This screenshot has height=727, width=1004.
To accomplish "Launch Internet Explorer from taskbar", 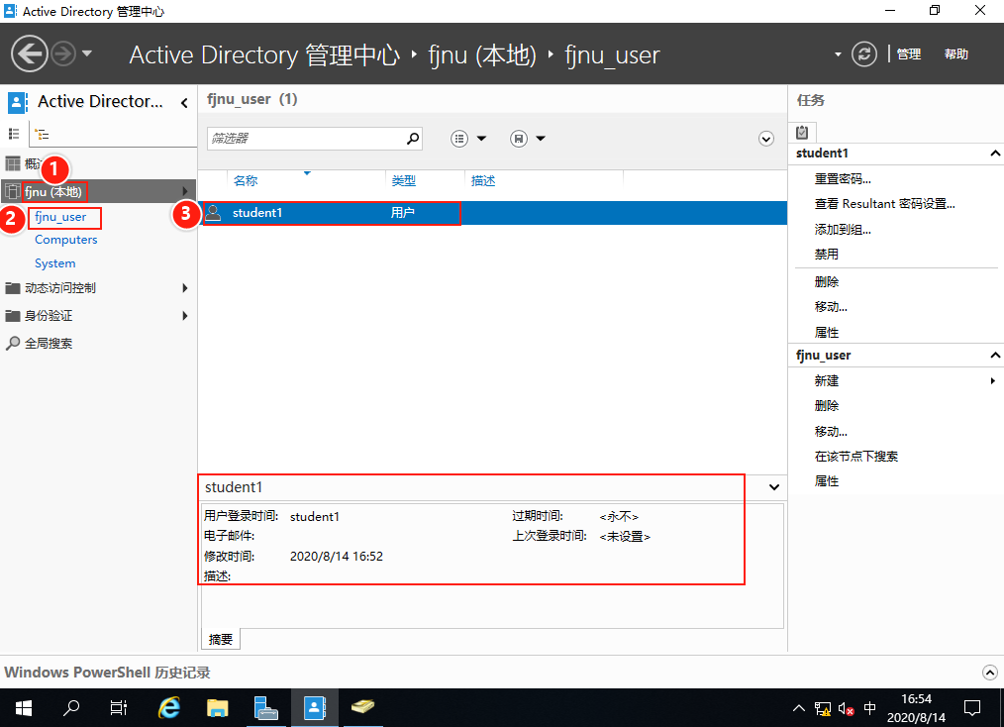I will [x=169, y=708].
